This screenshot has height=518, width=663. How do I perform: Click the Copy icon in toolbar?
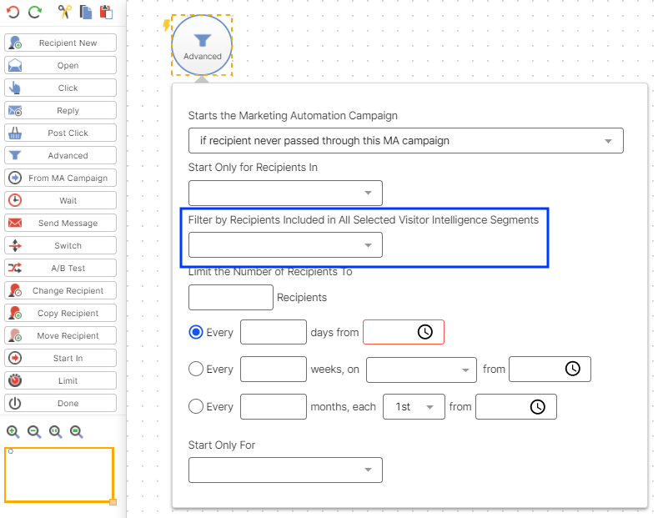pos(86,12)
